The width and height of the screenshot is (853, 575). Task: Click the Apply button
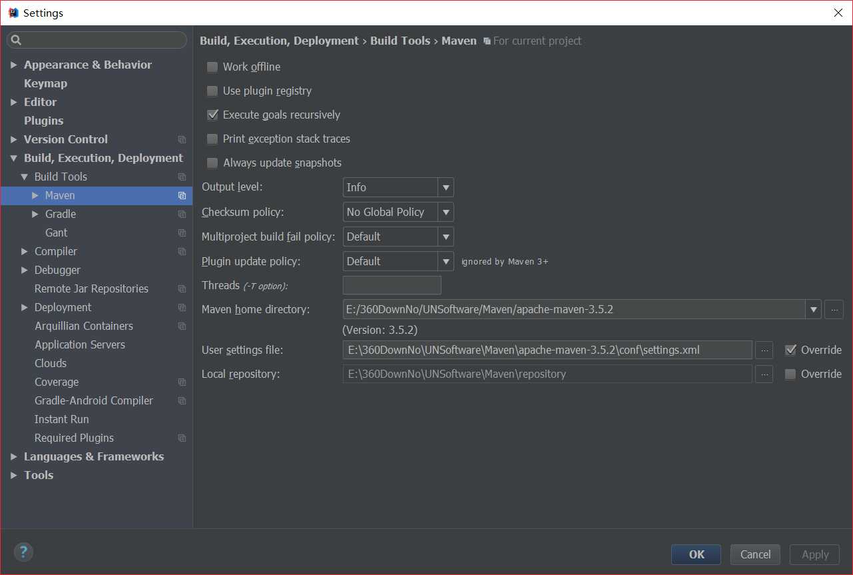coord(815,554)
